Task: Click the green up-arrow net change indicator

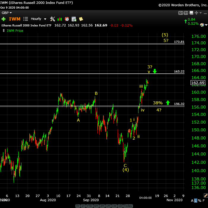Action: coord(186,21)
